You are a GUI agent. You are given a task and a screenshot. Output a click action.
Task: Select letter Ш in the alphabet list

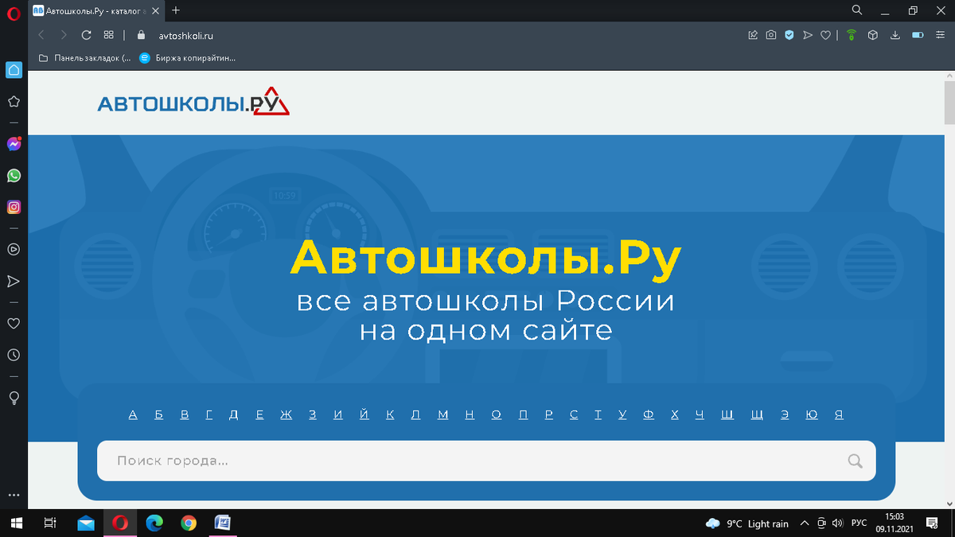point(727,414)
